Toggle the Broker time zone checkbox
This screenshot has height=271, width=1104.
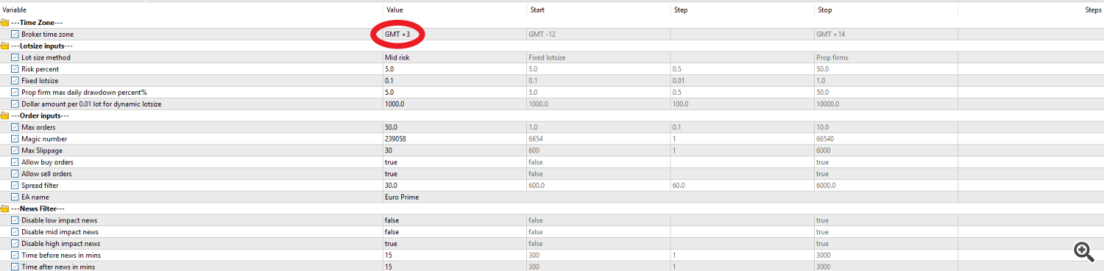pos(15,34)
